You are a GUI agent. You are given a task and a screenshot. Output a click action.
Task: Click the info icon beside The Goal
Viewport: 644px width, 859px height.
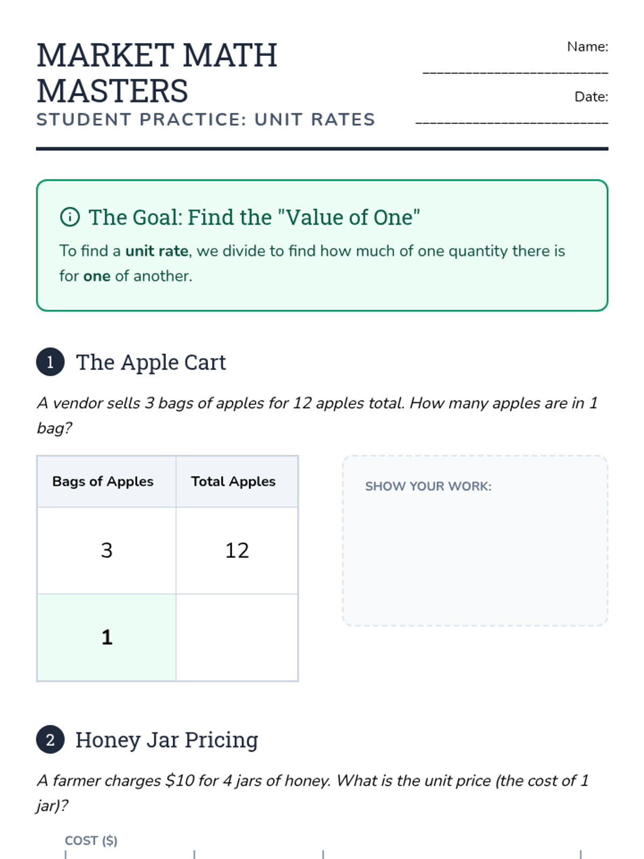click(70, 217)
